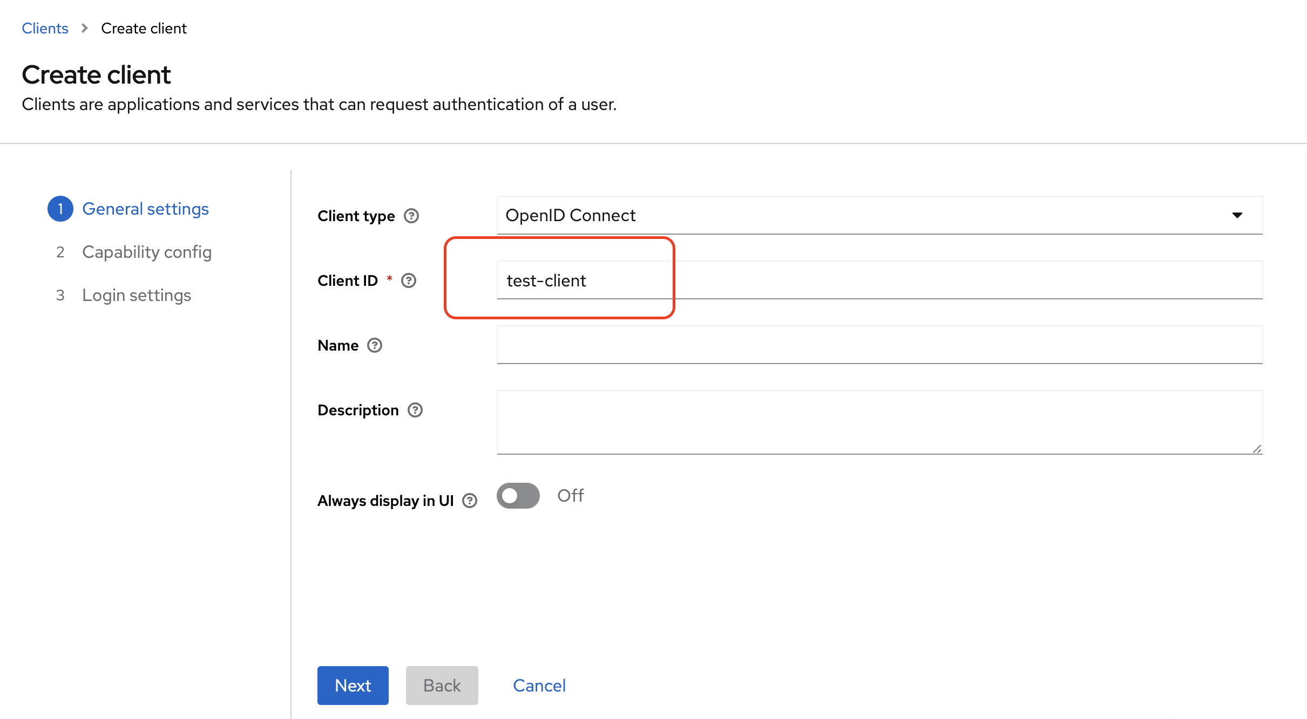Click the Cancel link

pos(539,685)
